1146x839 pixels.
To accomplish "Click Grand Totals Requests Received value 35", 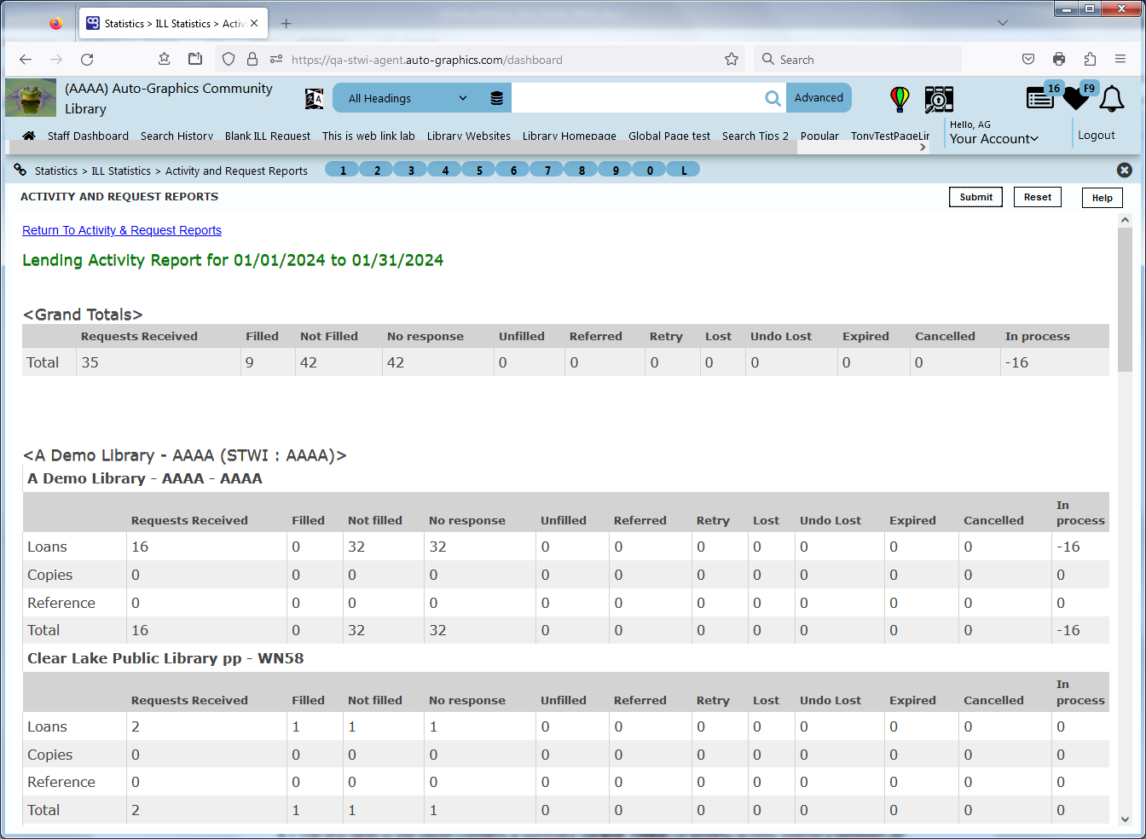I will tap(90, 362).
